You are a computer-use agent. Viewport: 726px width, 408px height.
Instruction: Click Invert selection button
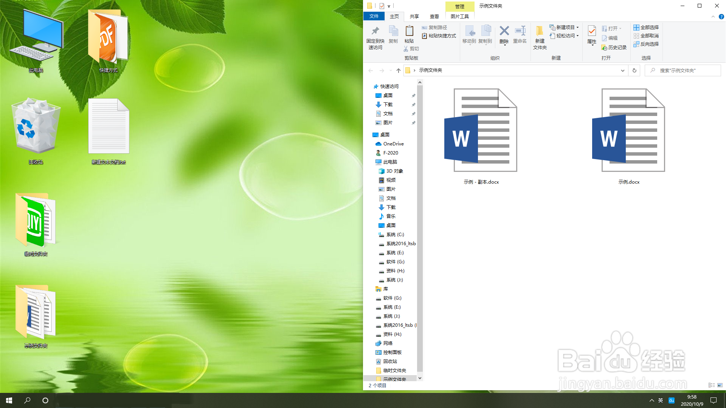point(646,44)
